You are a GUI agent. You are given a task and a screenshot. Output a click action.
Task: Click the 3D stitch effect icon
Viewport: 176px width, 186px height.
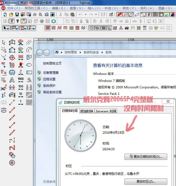[x=150, y=28]
